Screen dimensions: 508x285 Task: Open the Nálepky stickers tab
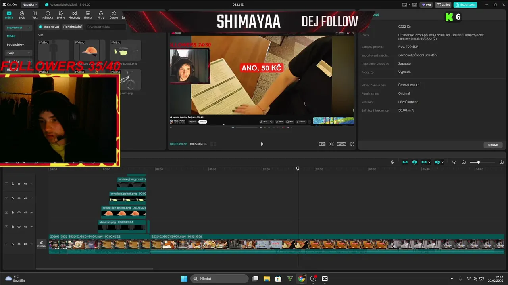pyautogui.click(x=48, y=15)
